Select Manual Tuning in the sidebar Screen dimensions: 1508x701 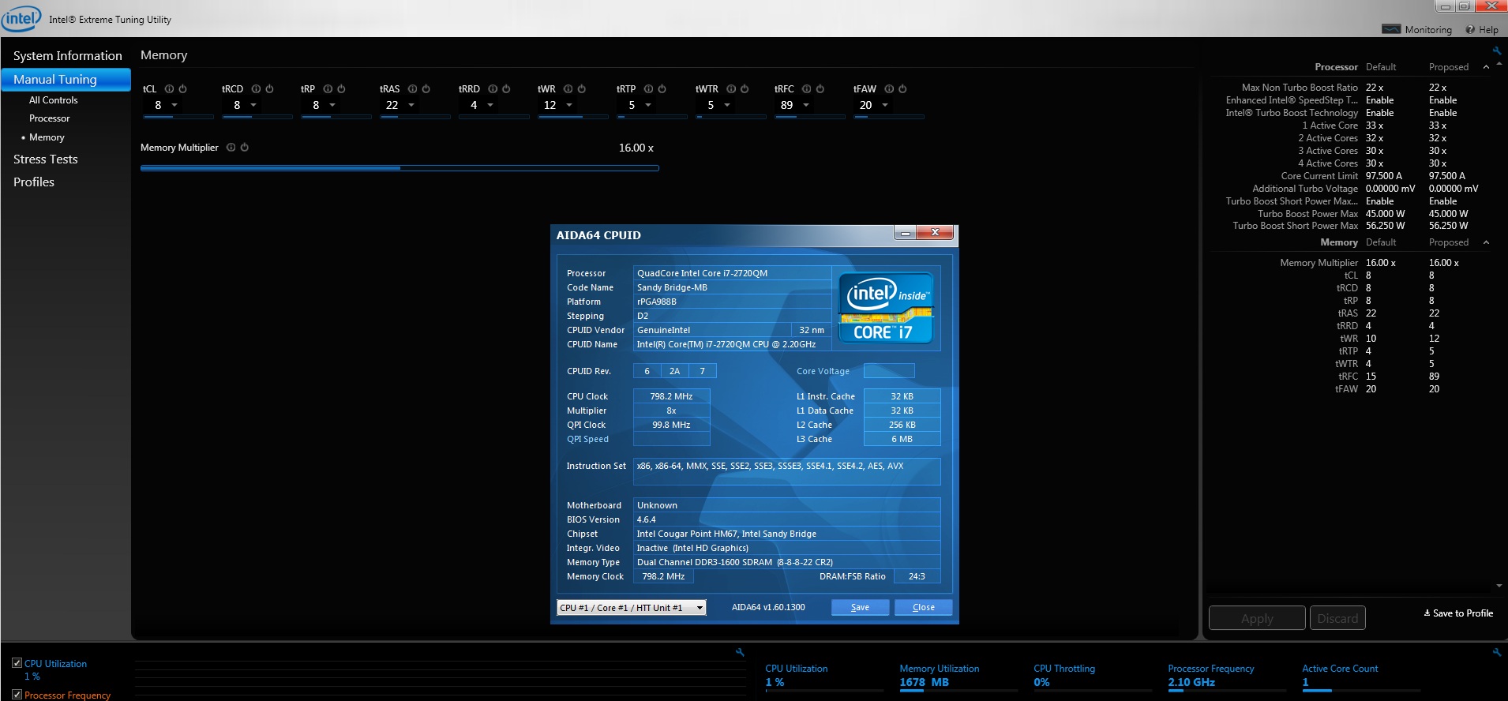click(x=66, y=80)
